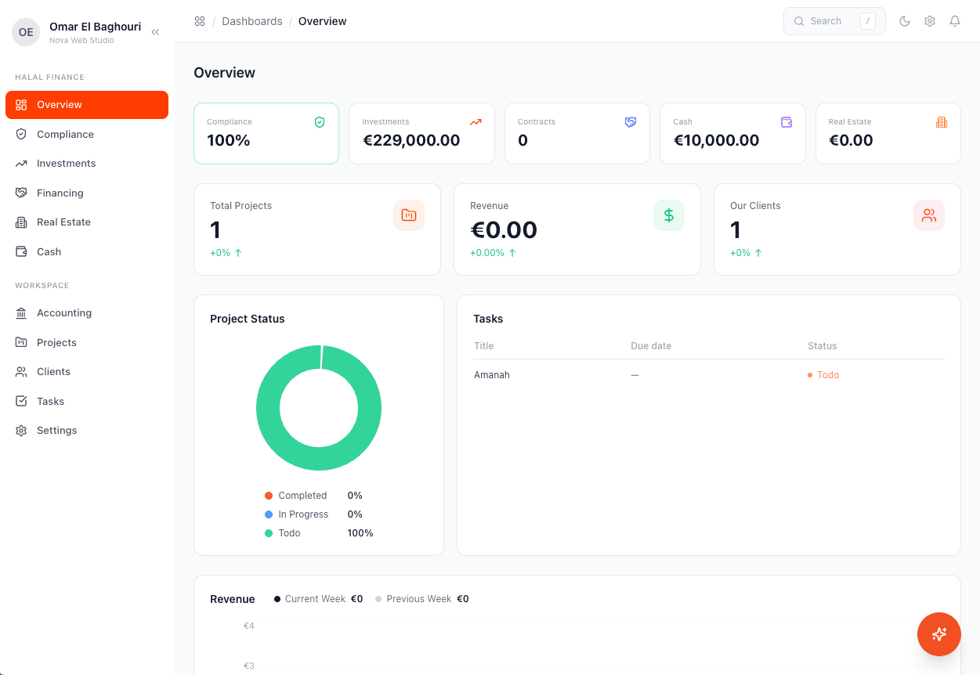
Task: Select the Compliance shield icon in the sidebar
Action: (21, 134)
